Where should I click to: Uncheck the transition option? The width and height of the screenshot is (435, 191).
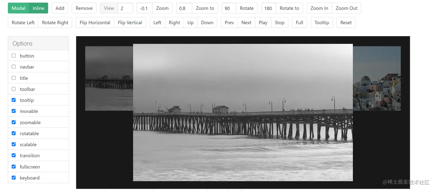coord(14,155)
